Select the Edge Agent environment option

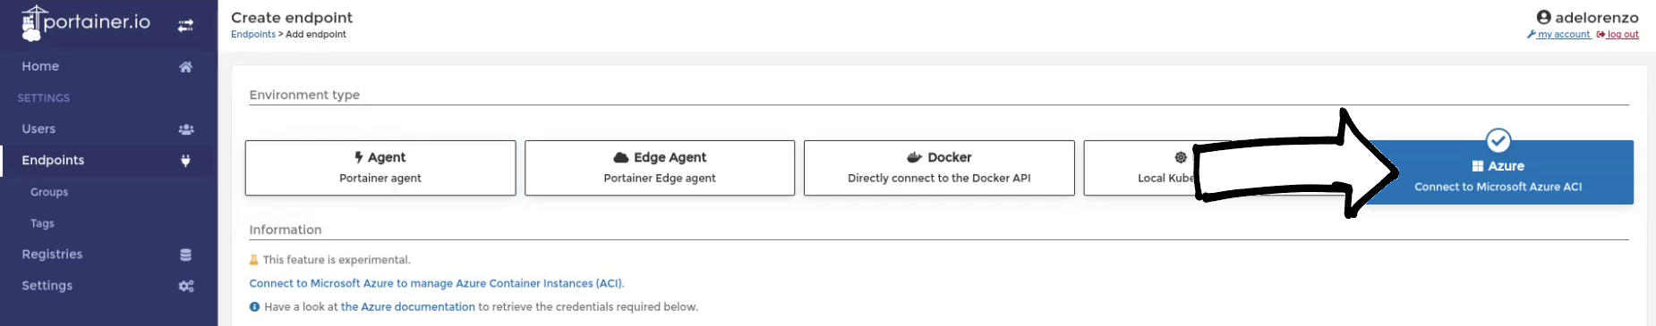(x=660, y=168)
